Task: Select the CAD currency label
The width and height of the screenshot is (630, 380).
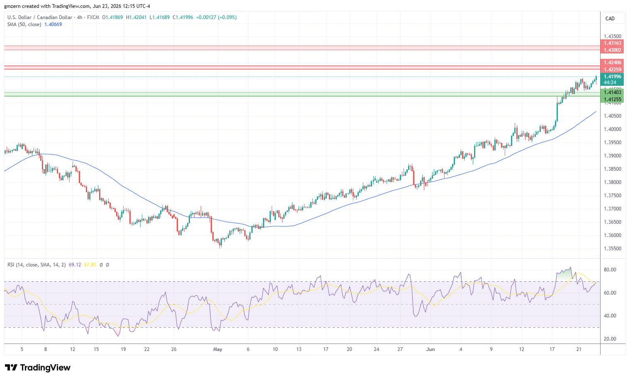Action: pos(610,19)
